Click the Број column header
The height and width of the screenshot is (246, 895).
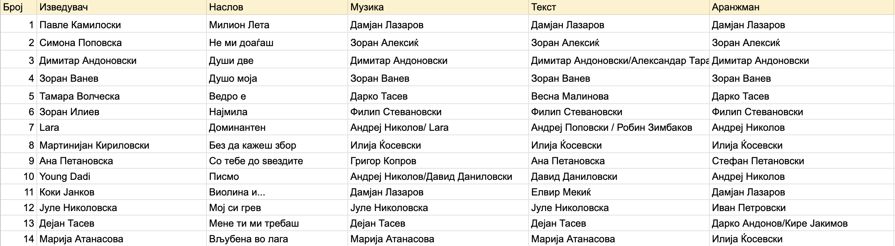point(18,7)
